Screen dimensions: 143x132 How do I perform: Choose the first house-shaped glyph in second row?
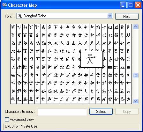(74, 35)
